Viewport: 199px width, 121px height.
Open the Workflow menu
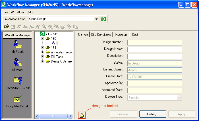(x=17, y=12)
